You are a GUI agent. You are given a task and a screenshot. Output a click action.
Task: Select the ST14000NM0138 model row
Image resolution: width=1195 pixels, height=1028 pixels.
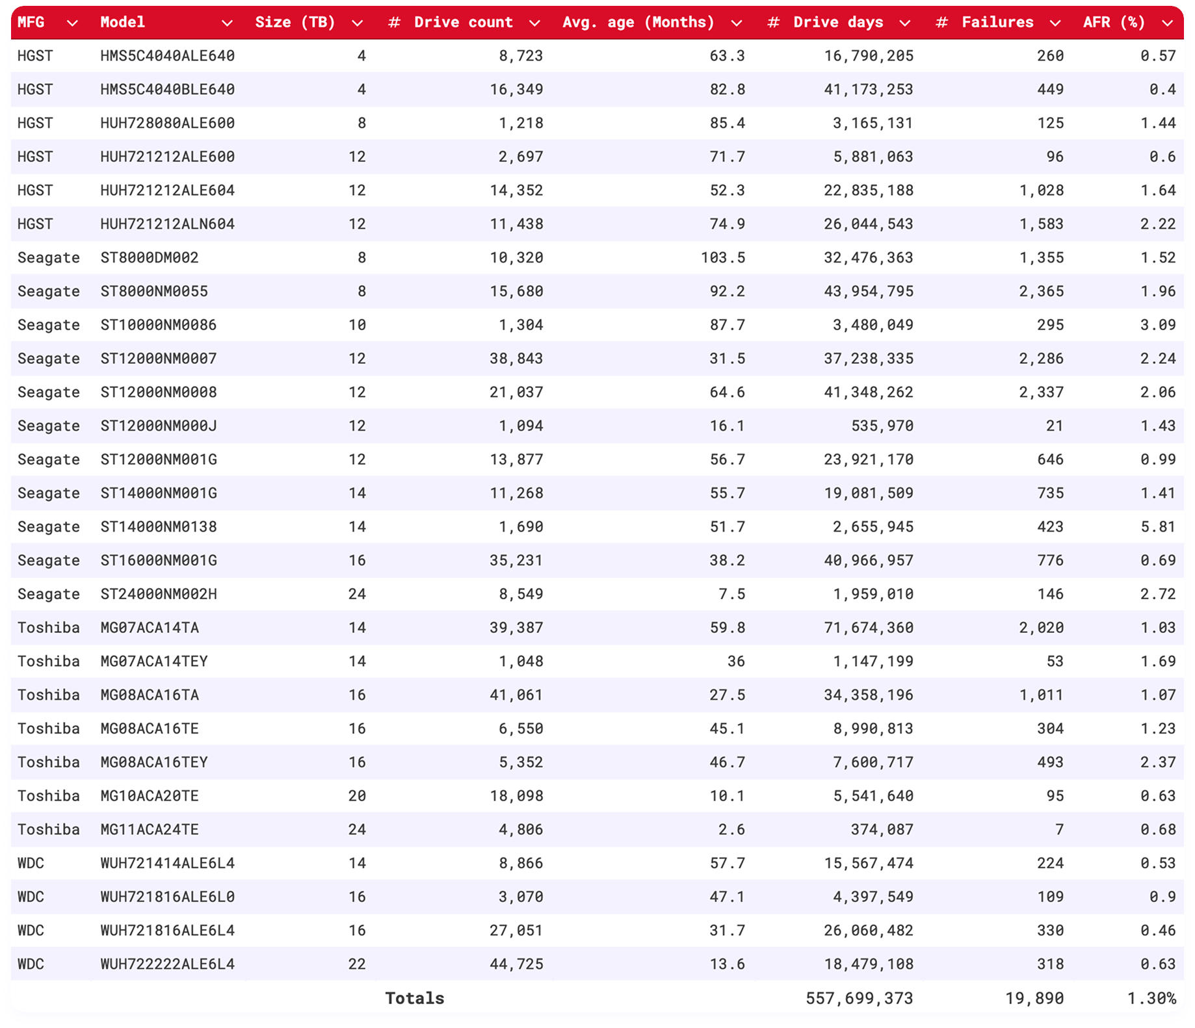(x=158, y=527)
